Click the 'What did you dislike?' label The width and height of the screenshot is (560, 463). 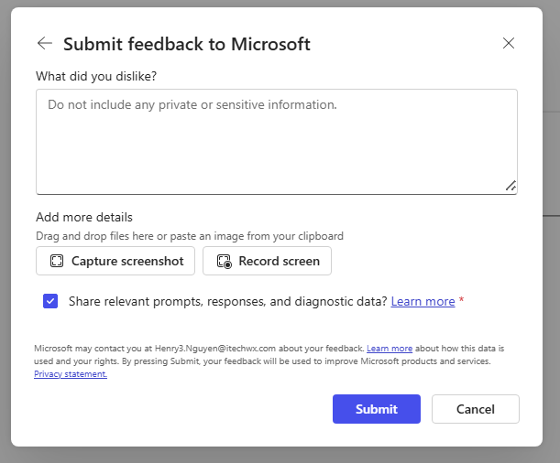tap(96, 76)
